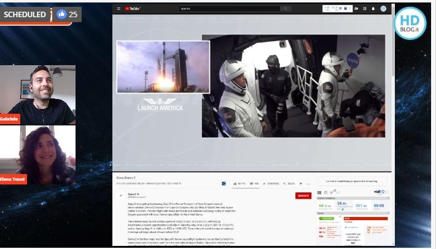Click the Crew Demo-2 video title

point(126,178)
